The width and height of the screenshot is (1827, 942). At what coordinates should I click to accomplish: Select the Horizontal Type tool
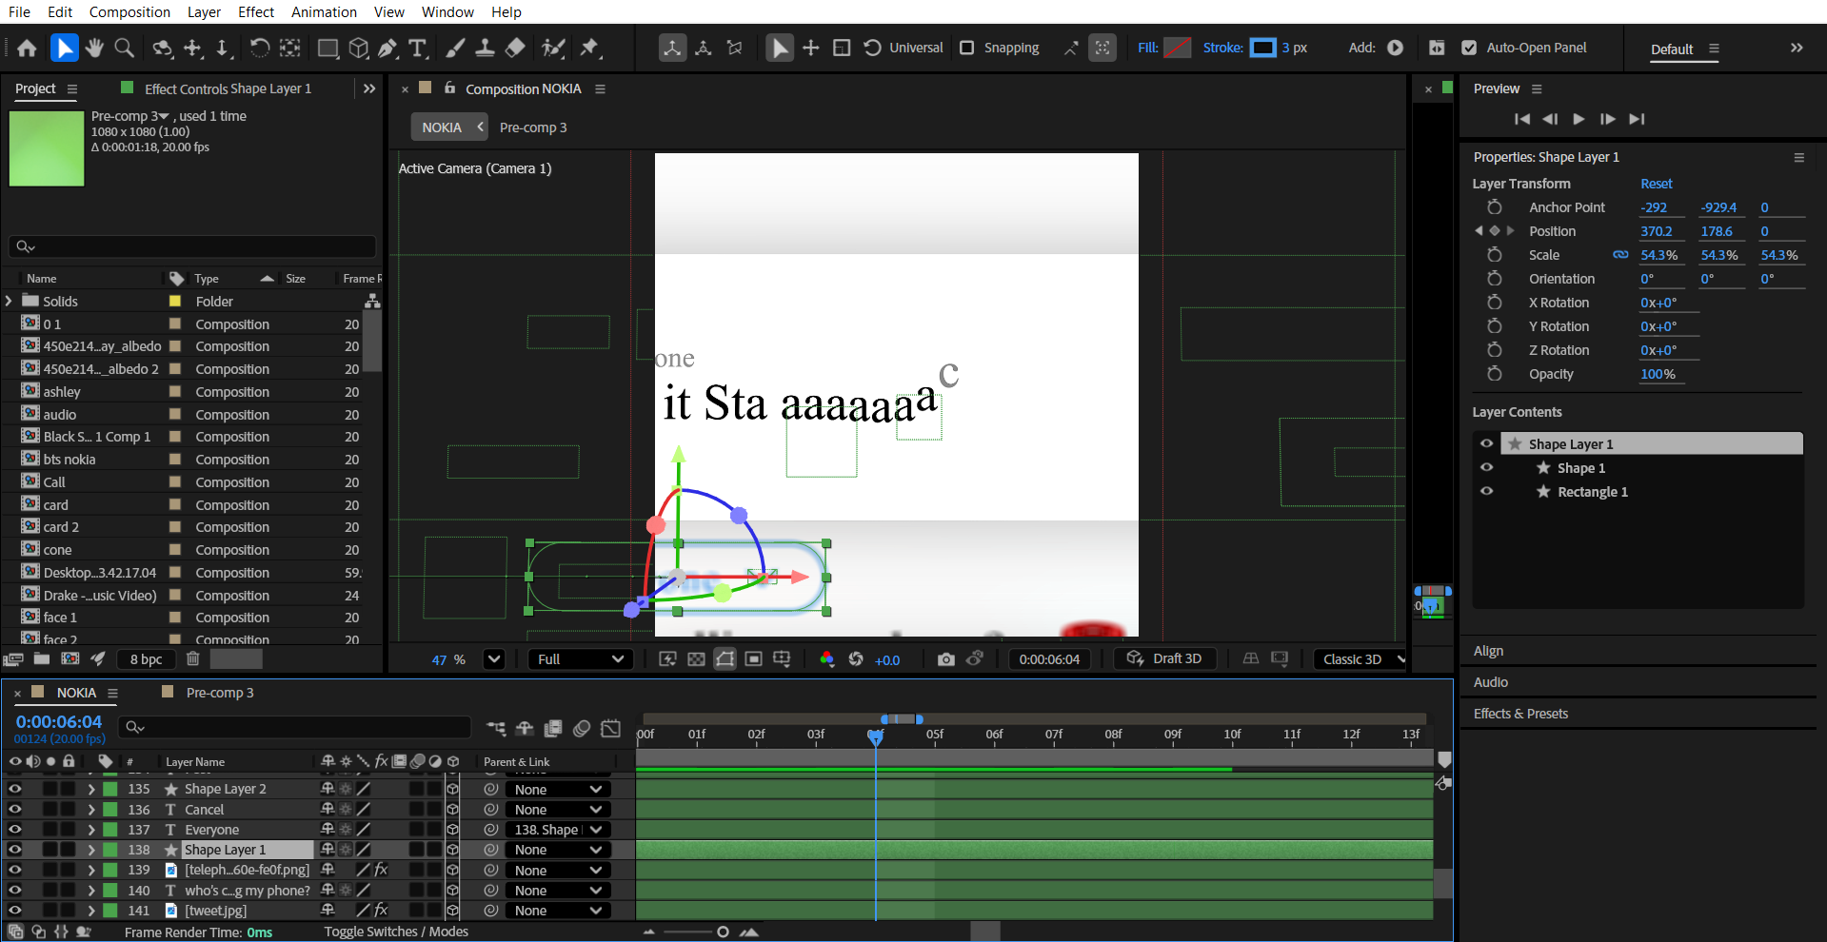417,48
